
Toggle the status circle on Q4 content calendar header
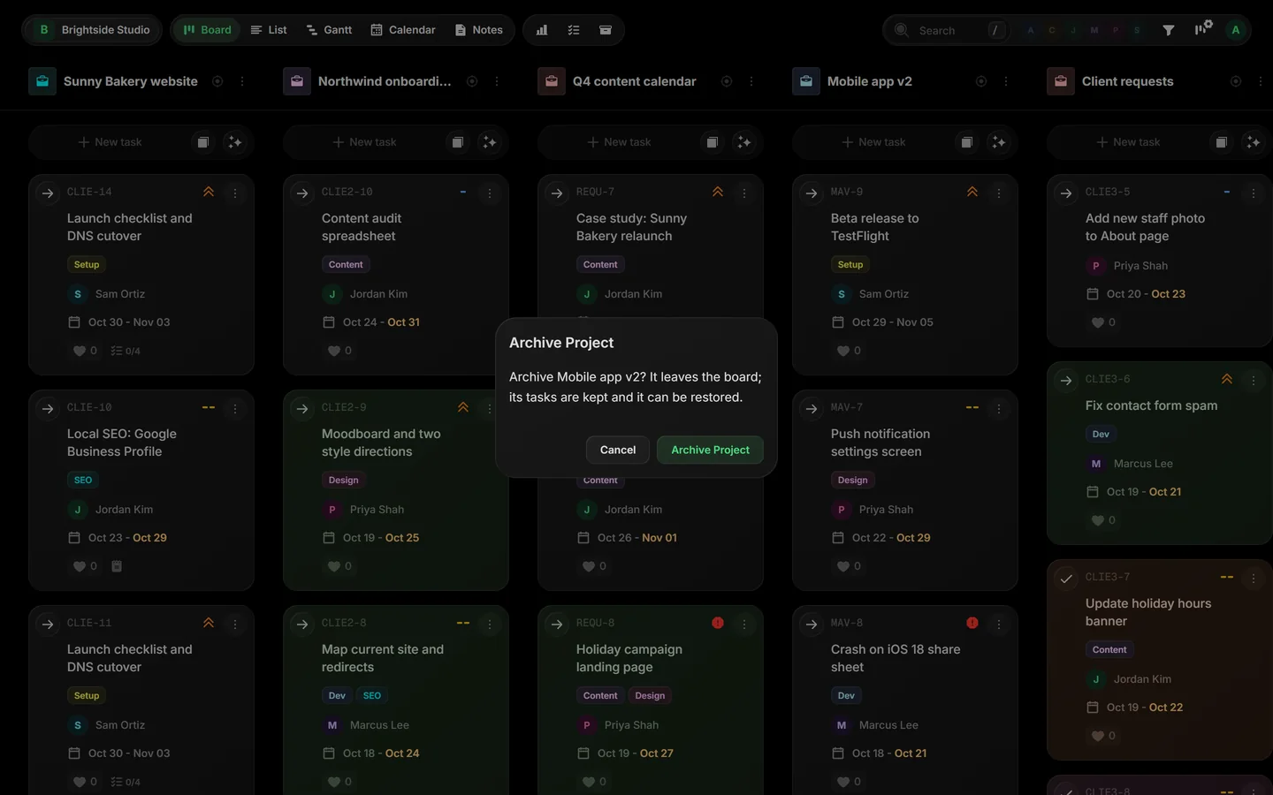[x=727, y=81]
